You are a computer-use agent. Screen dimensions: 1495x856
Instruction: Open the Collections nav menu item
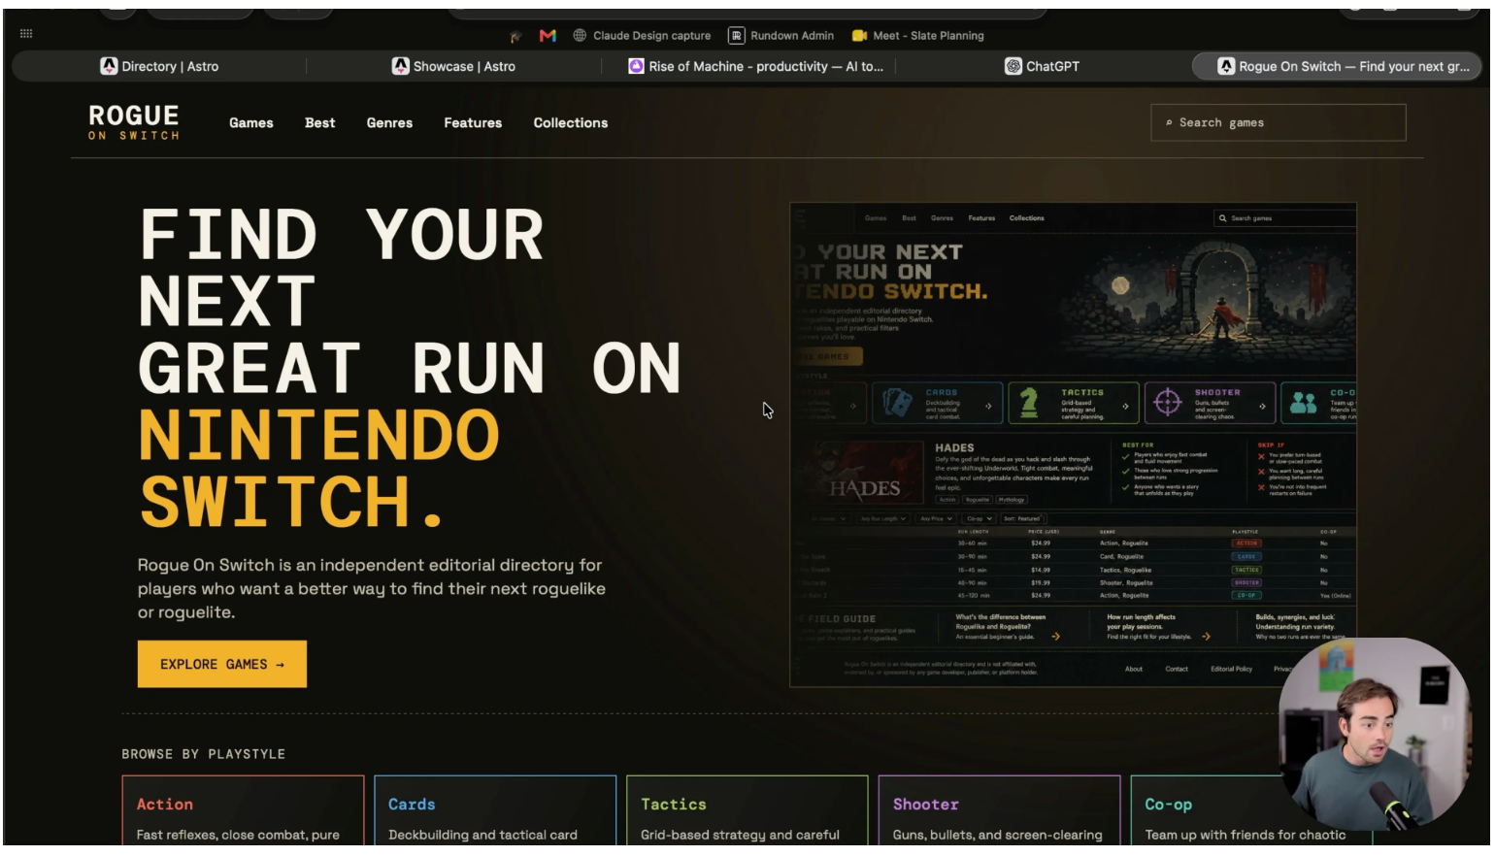pos(571,123)
